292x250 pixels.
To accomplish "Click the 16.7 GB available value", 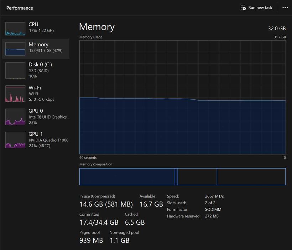I will (x=151, y=204).
